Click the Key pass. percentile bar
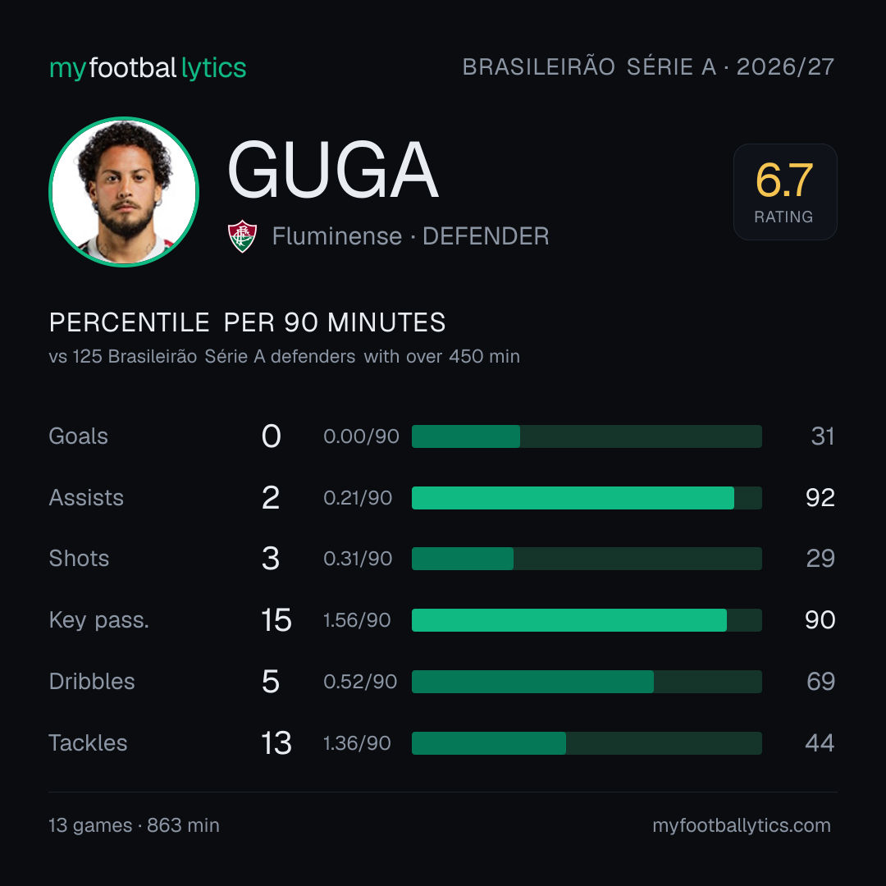 click(x=587, y=620)
